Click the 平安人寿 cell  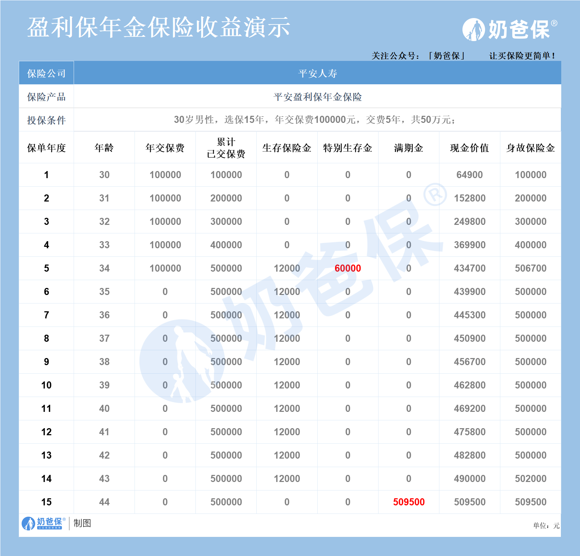pyautogui.click(x=318, y=73)
